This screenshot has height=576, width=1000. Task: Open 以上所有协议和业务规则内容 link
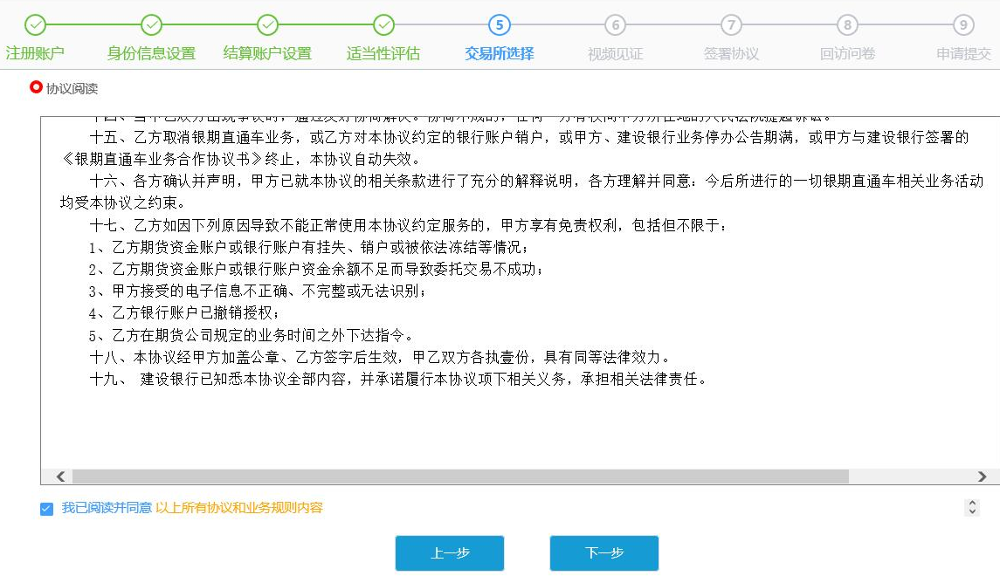click(239, 508)
